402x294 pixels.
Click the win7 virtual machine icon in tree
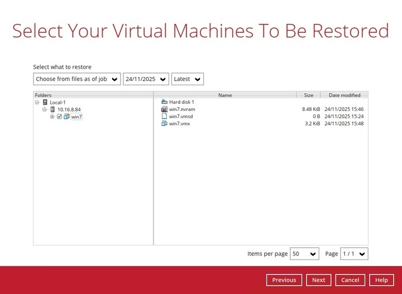coord(66,117)
